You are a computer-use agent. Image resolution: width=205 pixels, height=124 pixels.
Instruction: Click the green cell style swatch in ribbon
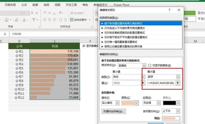pyautogui.click(x=190, y=13)
